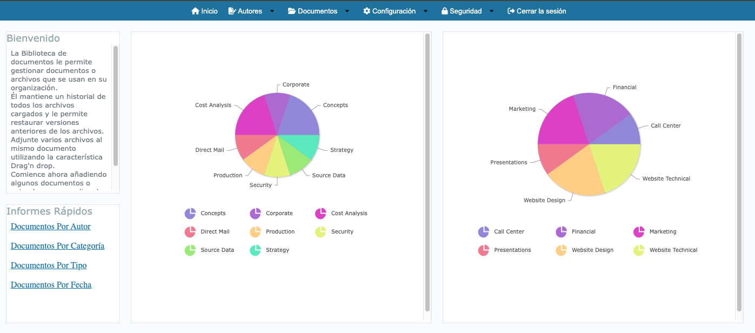Open Documentos Por Categoría report link
755x333 pixels.
(57, 246)
